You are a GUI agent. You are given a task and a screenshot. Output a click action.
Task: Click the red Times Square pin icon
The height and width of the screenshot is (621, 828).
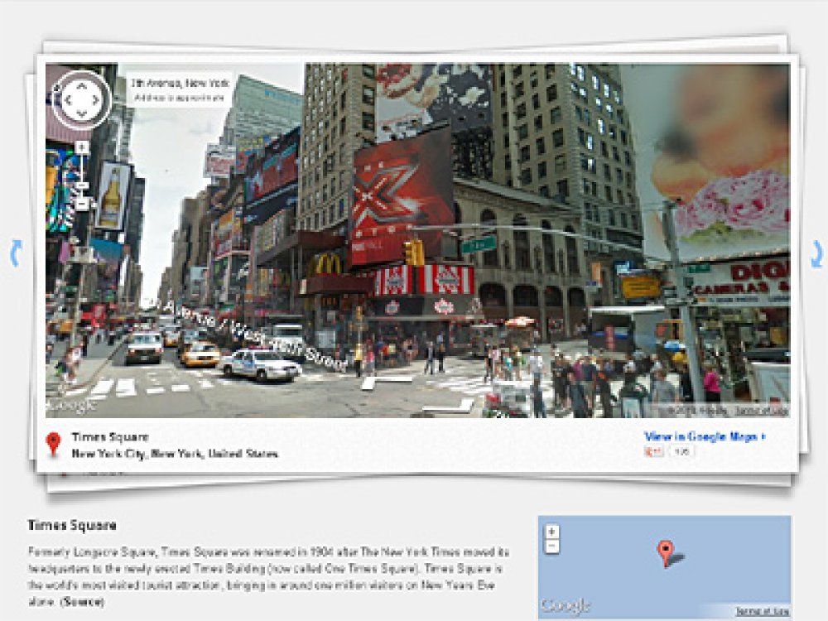pyautogui.click(x=54, y=444)
